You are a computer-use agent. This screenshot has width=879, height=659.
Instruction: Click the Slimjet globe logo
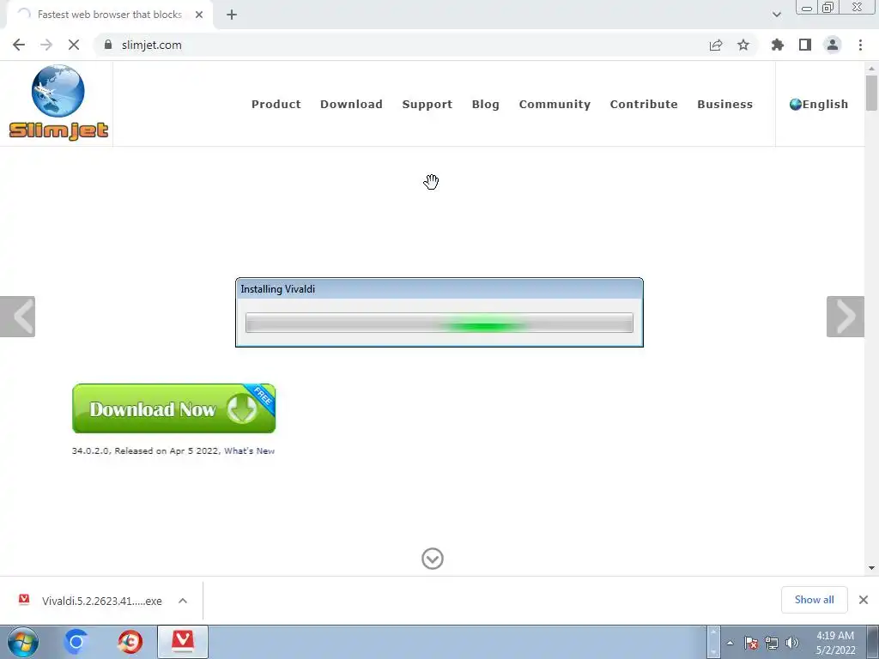pos(58,103)
